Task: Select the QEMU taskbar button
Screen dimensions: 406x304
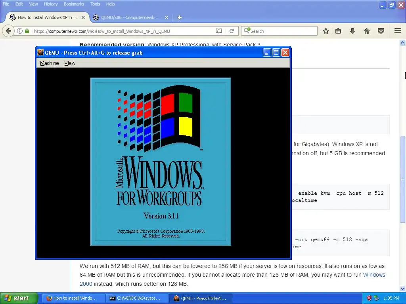Action: coord(201,298)
